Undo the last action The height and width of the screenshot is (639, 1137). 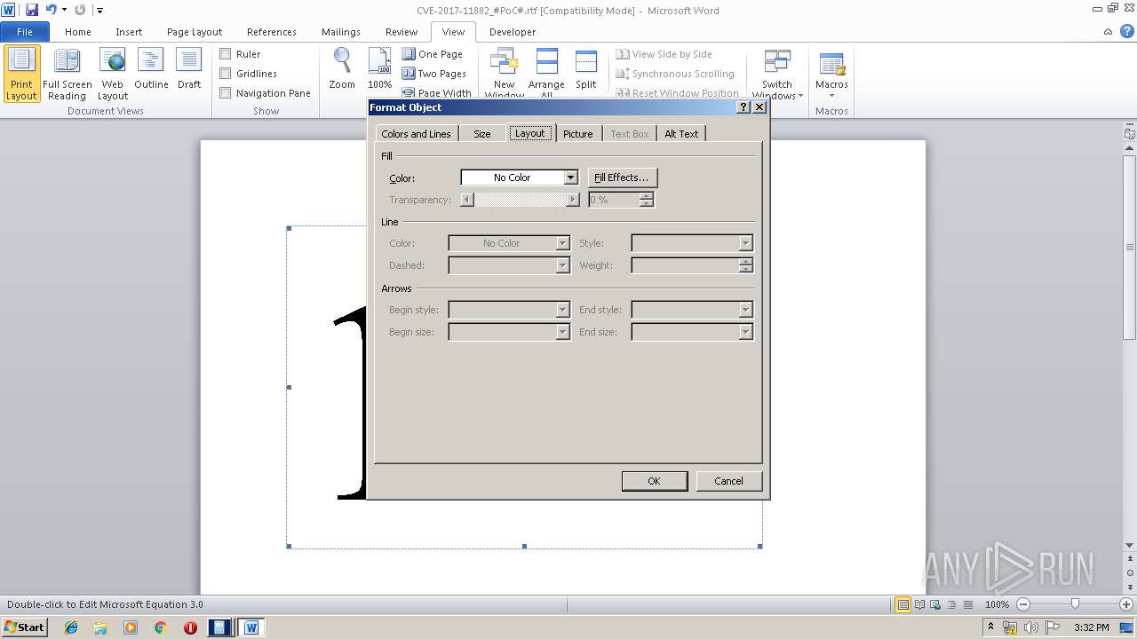click(x=51, y=10)
